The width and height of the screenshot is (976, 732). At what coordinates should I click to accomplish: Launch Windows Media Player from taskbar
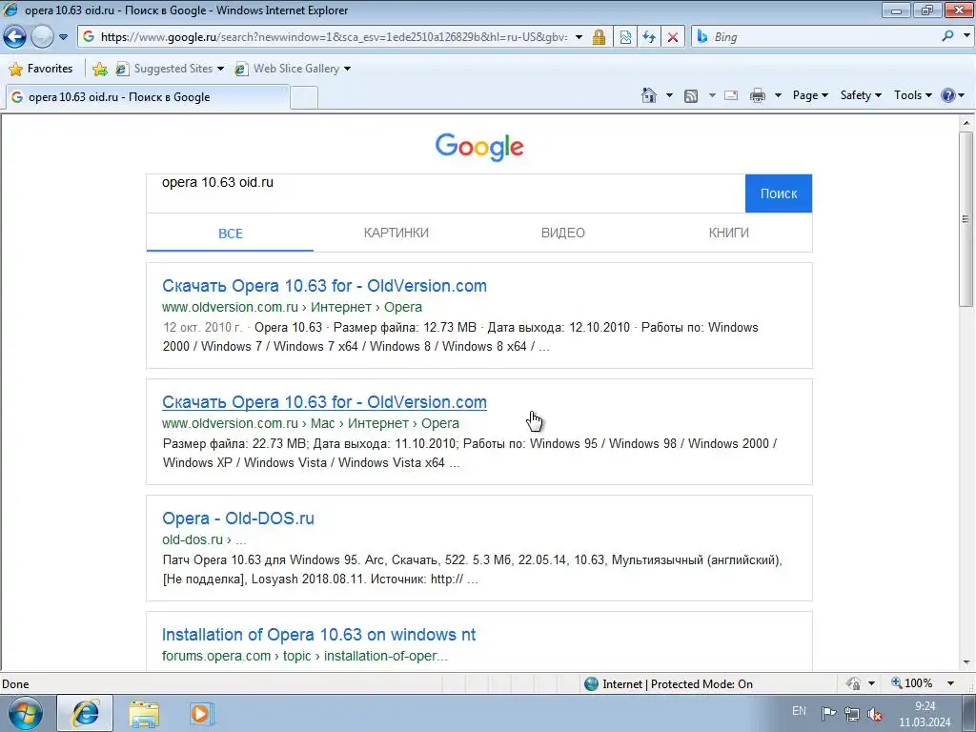click(x=201, y=713)
